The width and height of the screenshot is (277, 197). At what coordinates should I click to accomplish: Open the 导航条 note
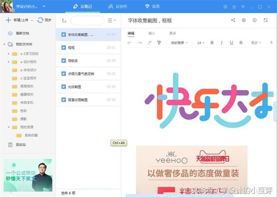[88, 61]
